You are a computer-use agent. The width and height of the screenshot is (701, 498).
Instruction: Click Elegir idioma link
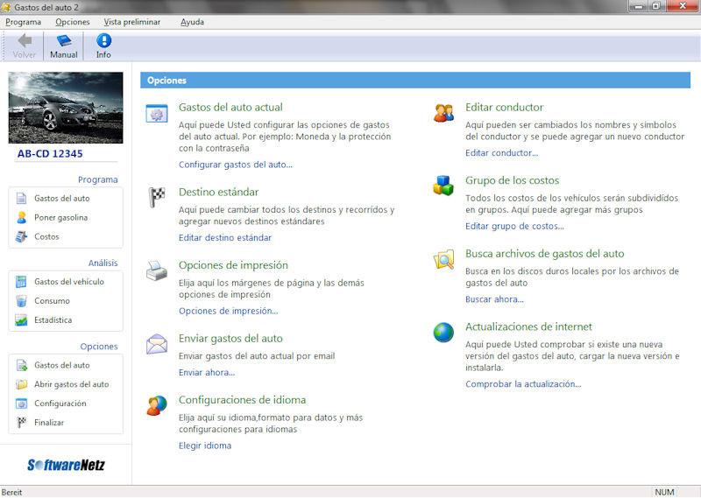point(205,445)
